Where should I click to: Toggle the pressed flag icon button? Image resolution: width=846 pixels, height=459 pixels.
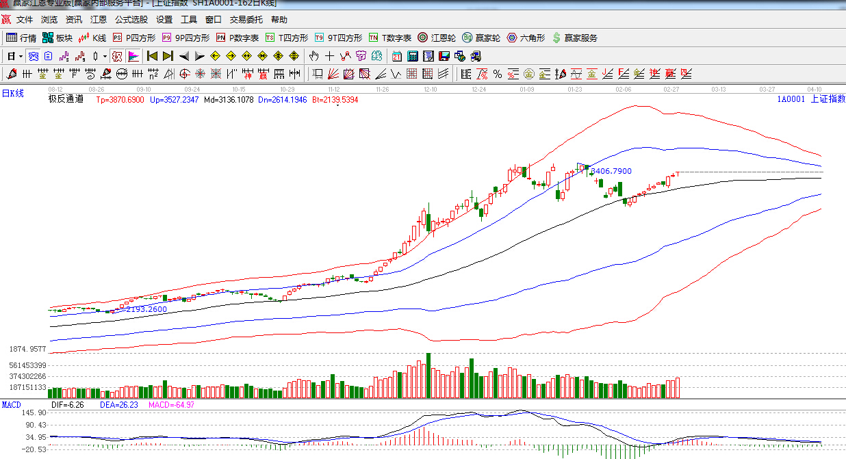coord(133,56)
